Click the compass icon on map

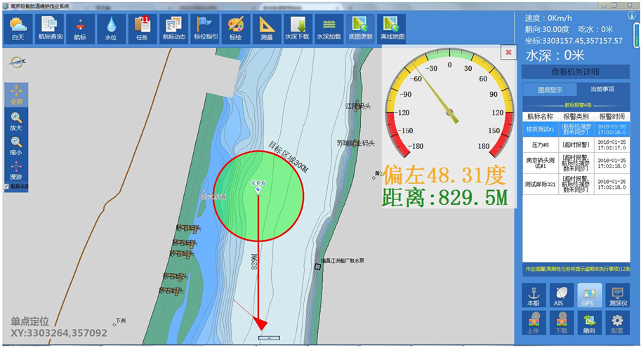coord(17,62)
